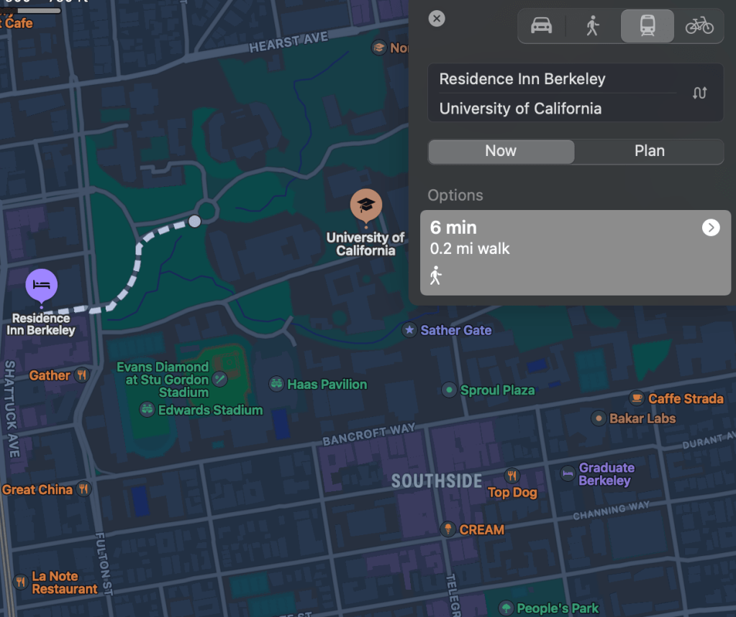Close the directions panel
This screenshot has width=736, height=617.
point(437,19)
